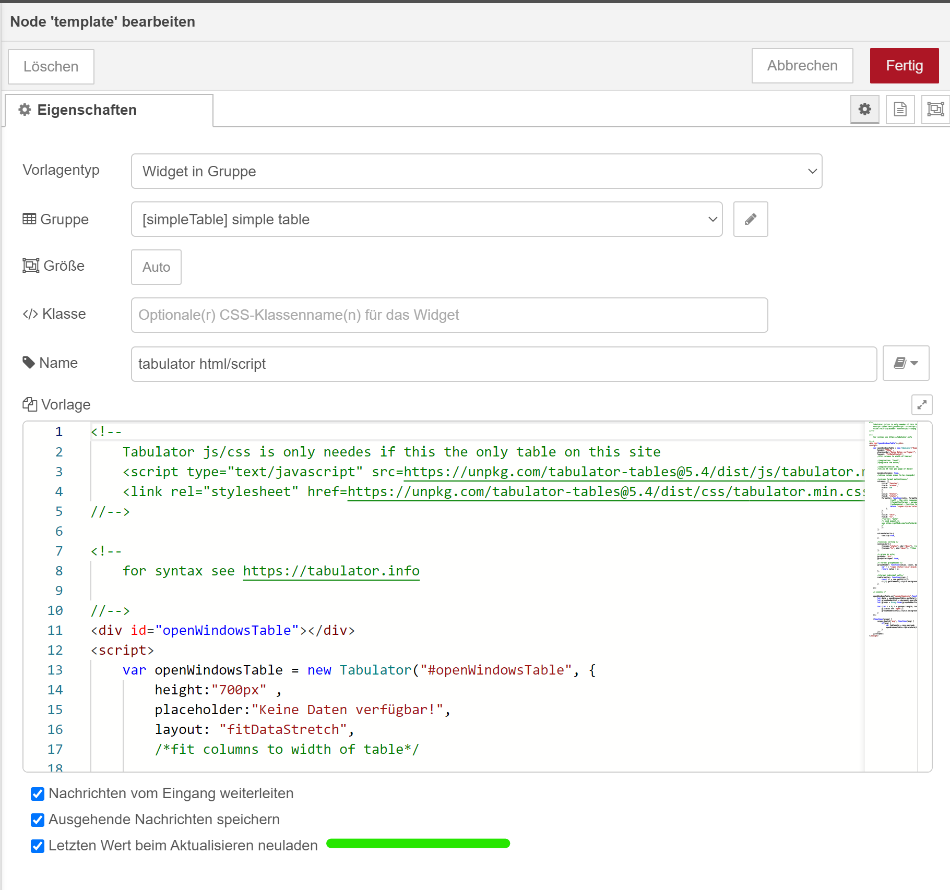
Task: Click the Löschen button
Action: point(51,67)
